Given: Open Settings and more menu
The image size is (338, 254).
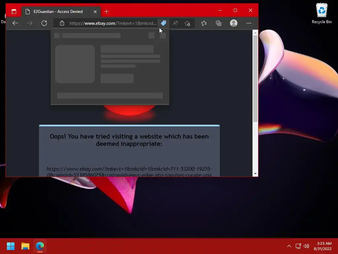Looking at the screenshot, I should pos(249,23).
